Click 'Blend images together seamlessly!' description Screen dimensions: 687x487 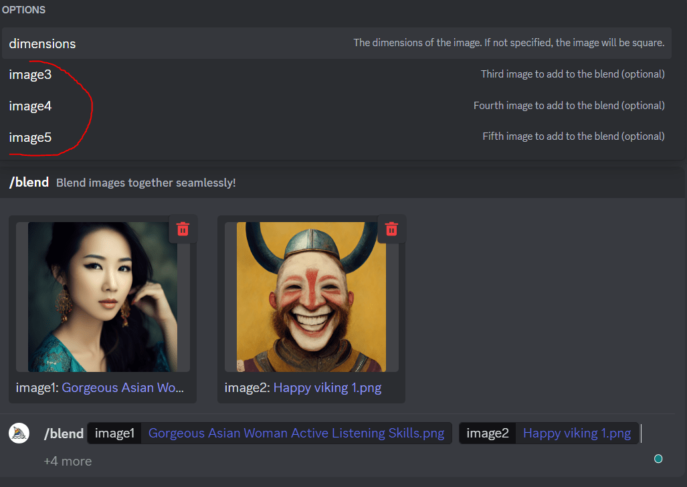click(146, 183)
